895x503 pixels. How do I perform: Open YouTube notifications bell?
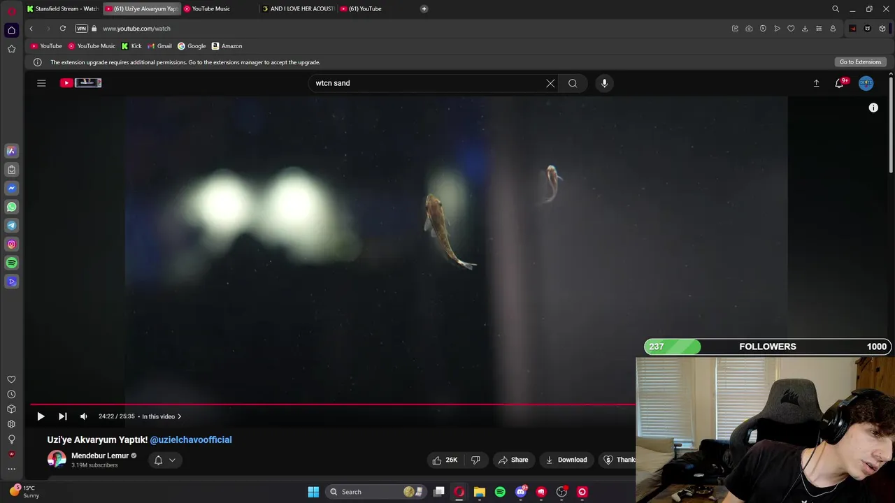click(x=840, y=83)
